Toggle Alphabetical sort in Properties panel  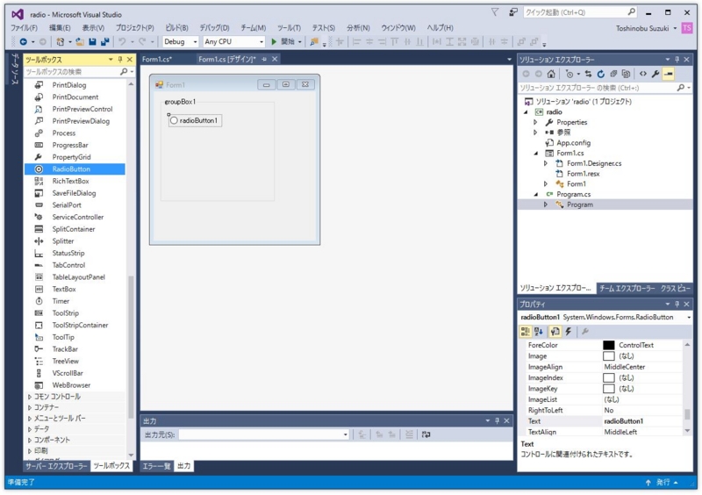539,332
